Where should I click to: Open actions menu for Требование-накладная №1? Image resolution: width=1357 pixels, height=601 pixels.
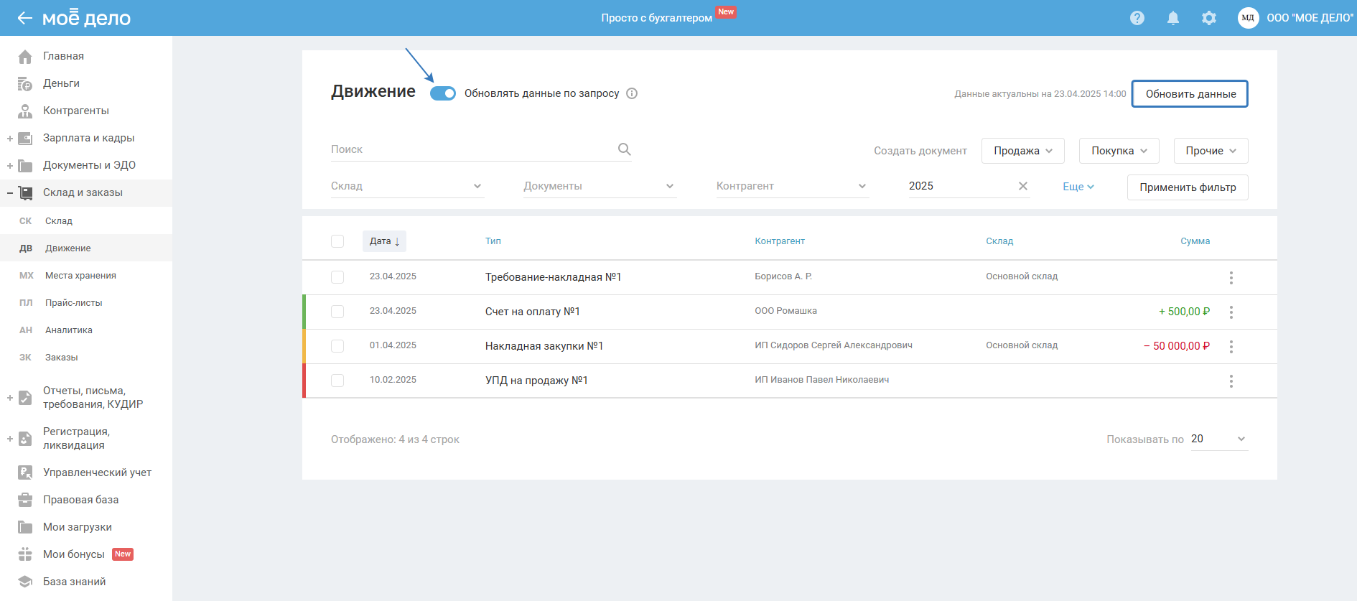(x=1231, y=277)
